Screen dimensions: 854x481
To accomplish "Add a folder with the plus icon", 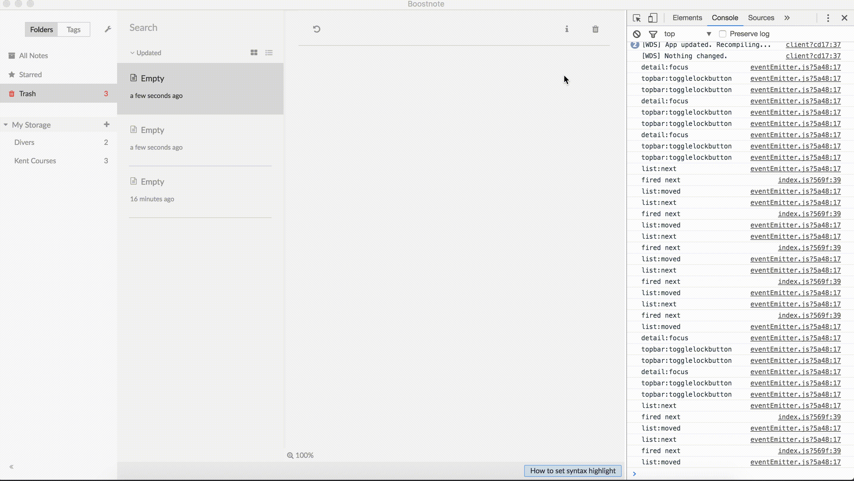I will (x=106, y=125).
